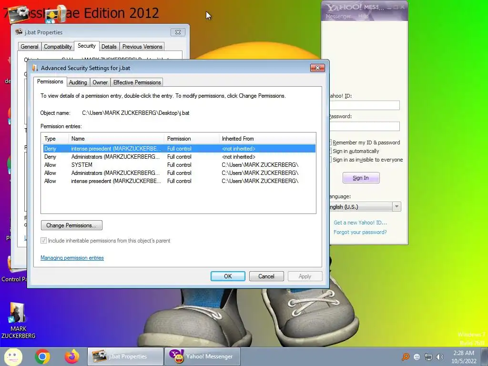Select the Deny Administrators permission entry

click(x=179, y=156)
